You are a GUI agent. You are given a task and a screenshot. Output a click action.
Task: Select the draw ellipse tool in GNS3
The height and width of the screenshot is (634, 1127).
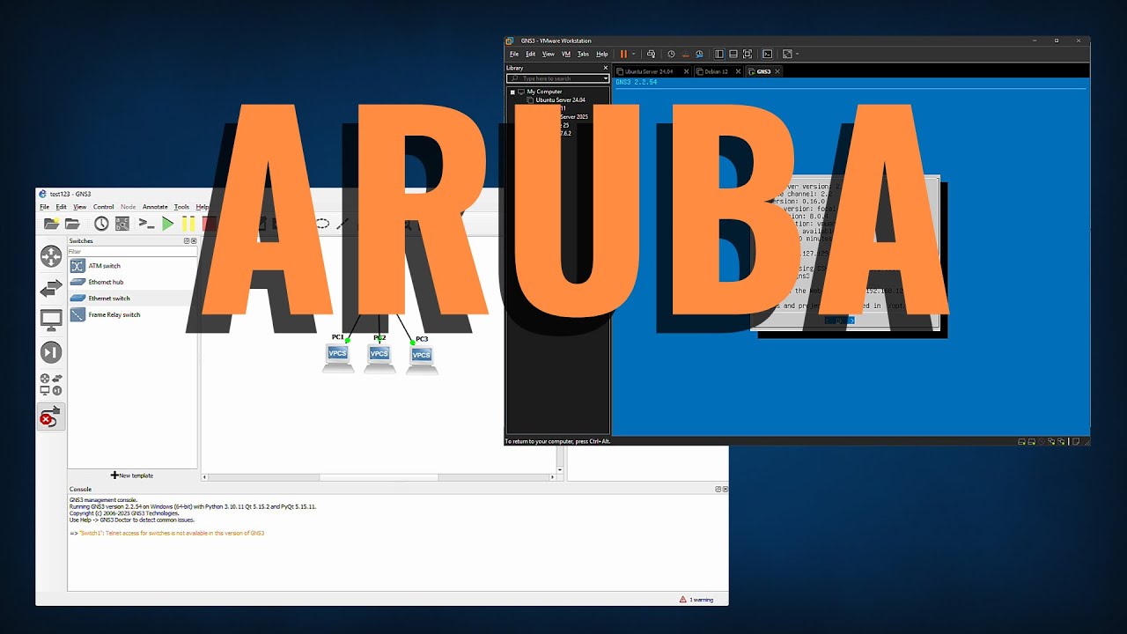pyautogui.click(x=323, y=224)
